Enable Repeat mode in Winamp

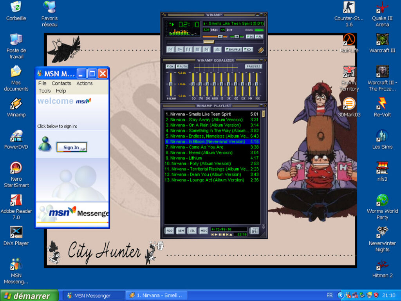pyautogui.click(x=248, y=49)
